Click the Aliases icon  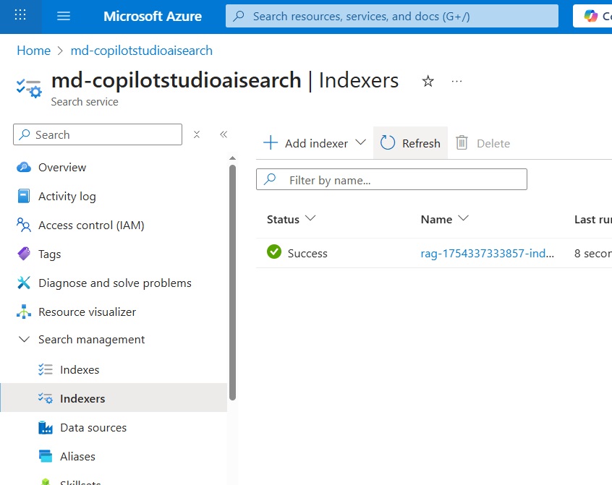tap(46, 456)
